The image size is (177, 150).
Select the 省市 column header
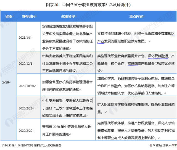coord(9,16)
